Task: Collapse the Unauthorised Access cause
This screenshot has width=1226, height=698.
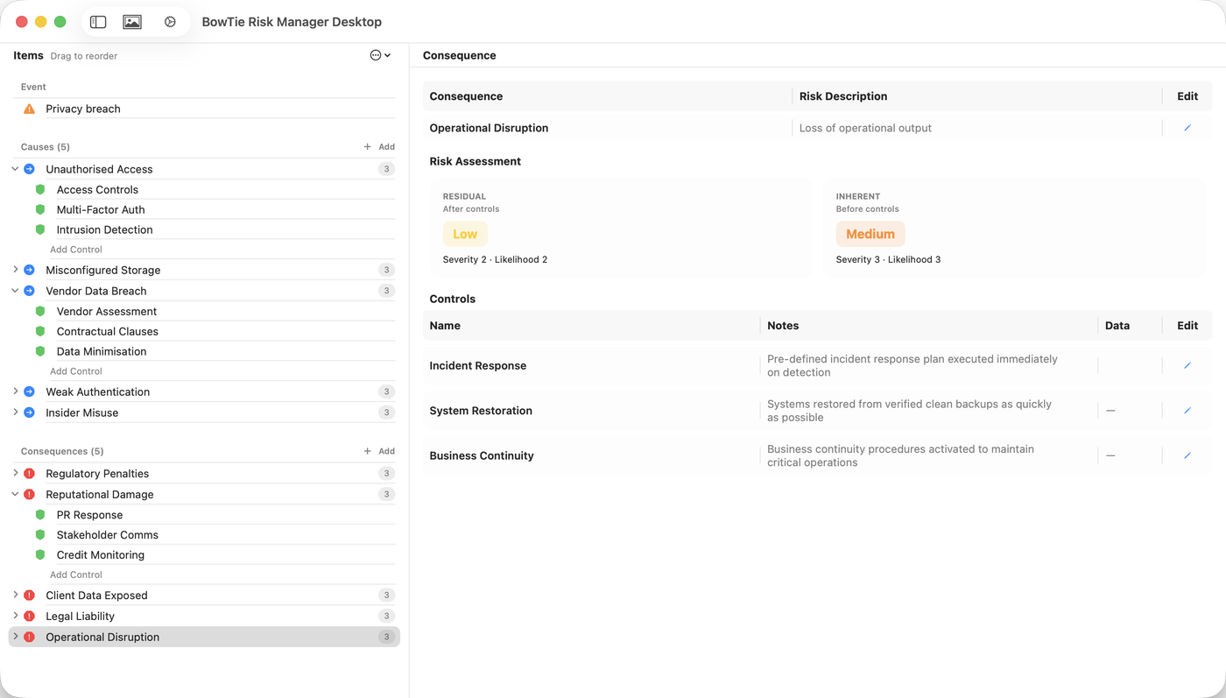Action: [x=16, y=169]
